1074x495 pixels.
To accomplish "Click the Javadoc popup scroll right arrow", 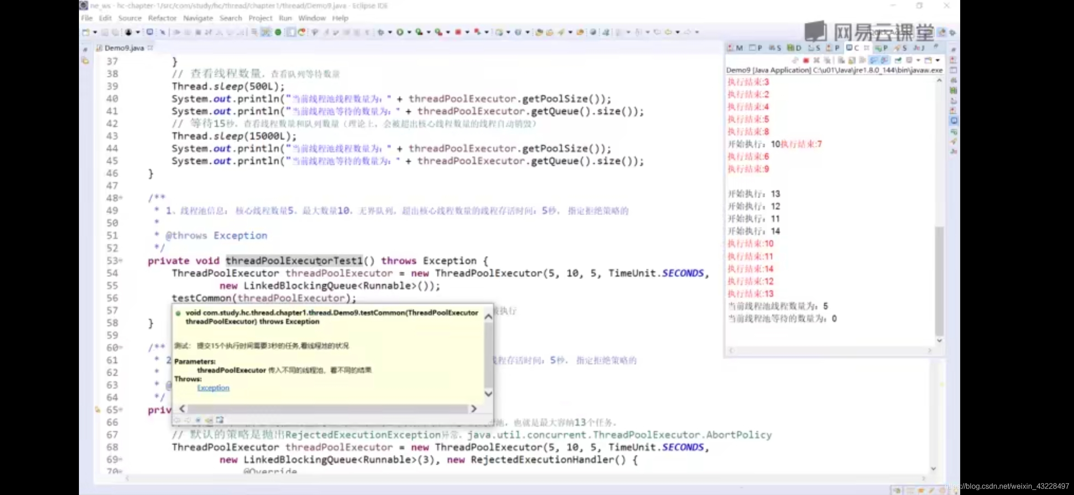I will 474,408.
